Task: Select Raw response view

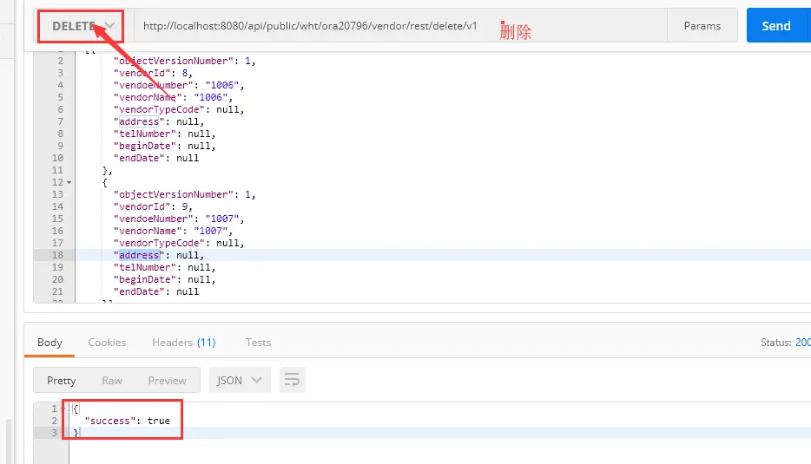Action: (112, 380)
